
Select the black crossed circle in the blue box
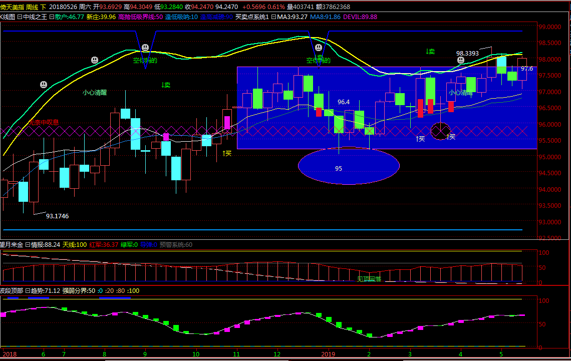[x=440, y=131]
